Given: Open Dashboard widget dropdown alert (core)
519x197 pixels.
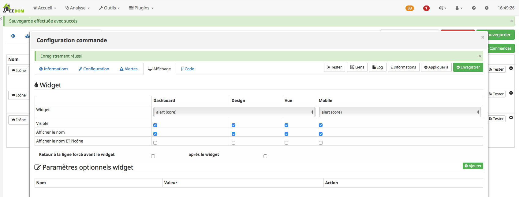Looking at the screenshot, I should [x=234, y=112].
